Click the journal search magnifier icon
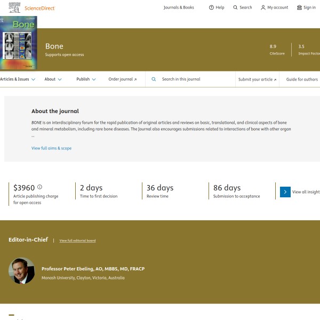This screenshot has height=320, width=320. pyautogui.click(x=154, y=79)
